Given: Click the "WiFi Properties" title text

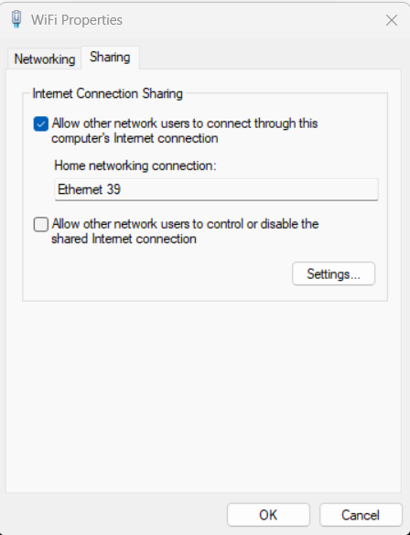Looking at the screenshot, I should click(77, 20).
